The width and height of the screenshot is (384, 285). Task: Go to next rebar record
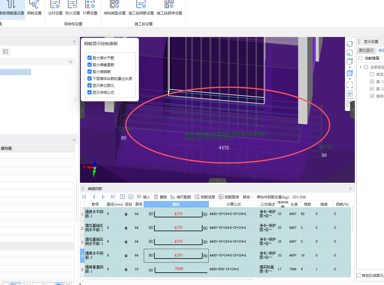tap(103, 197)
